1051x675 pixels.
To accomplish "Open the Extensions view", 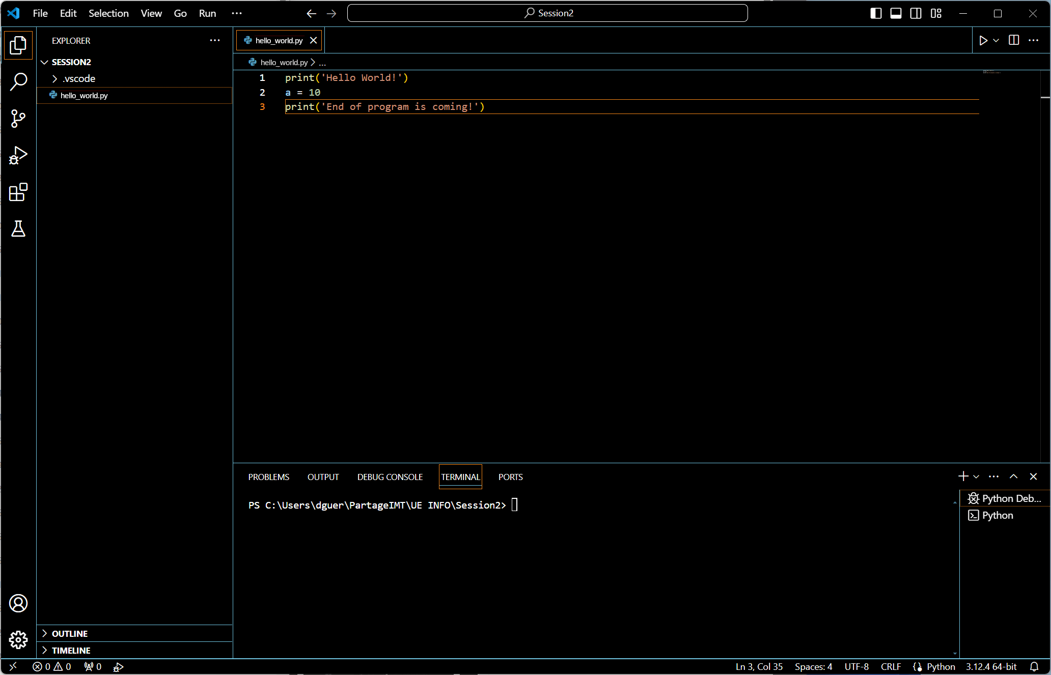I will coord(18,192).
